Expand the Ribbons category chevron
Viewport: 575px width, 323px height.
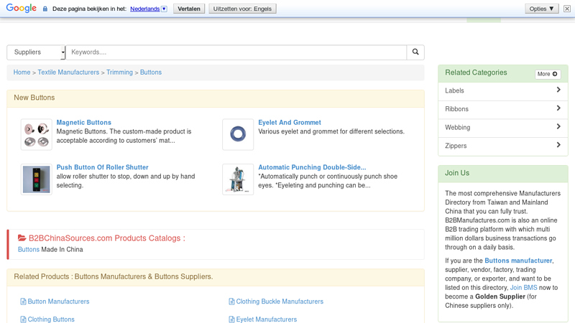click(x=558, y=108)
